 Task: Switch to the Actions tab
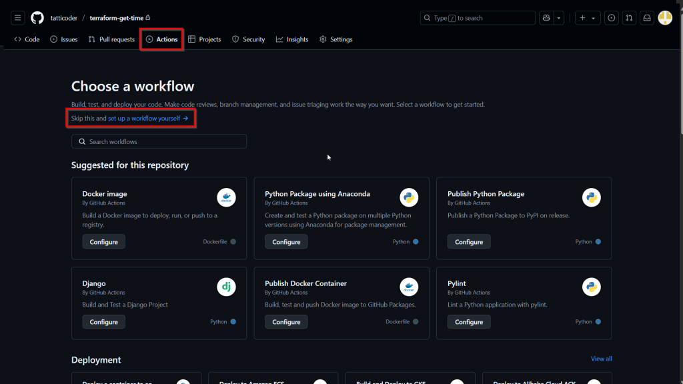point(161,39)
